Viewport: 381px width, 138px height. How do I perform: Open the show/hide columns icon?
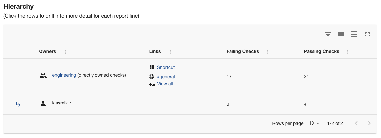click(341, 34)
